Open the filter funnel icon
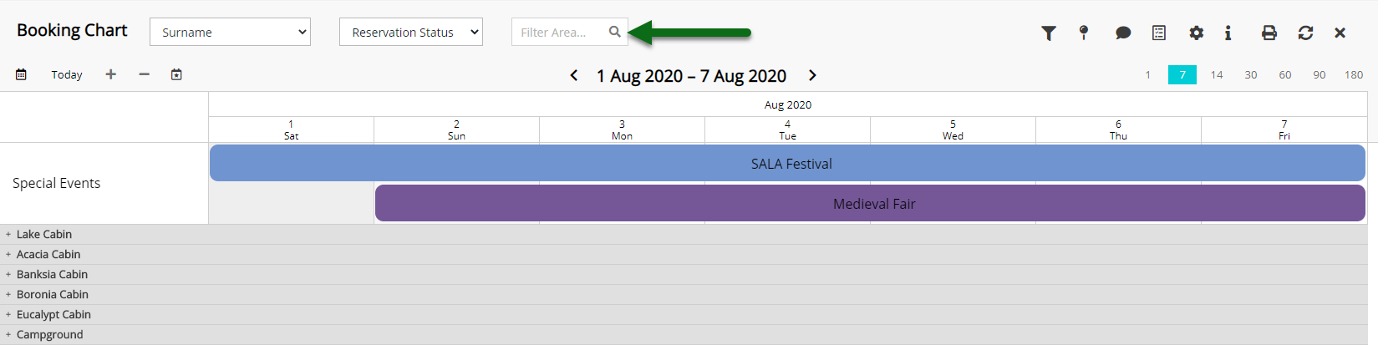This screenshot has height=345, width=1378. click(x=1048, y=33)
